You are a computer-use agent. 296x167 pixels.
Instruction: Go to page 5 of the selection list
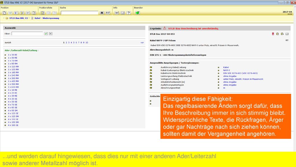click(x=74, y=43)
